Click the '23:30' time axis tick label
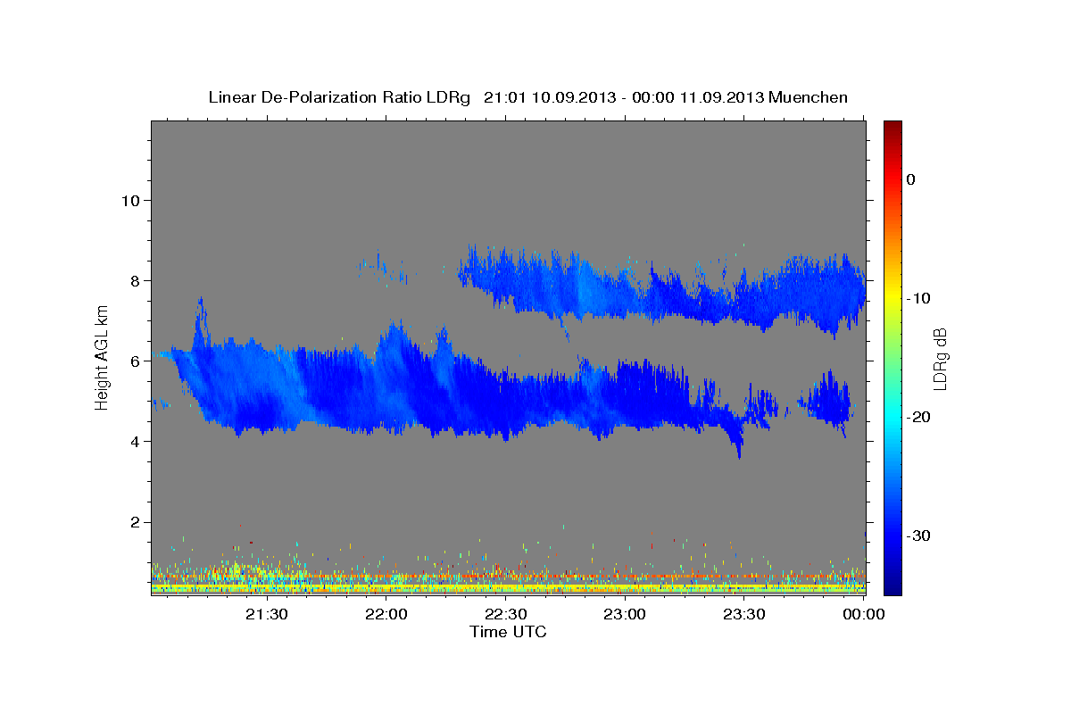1071x714 pixels. (x=744, y=614)
